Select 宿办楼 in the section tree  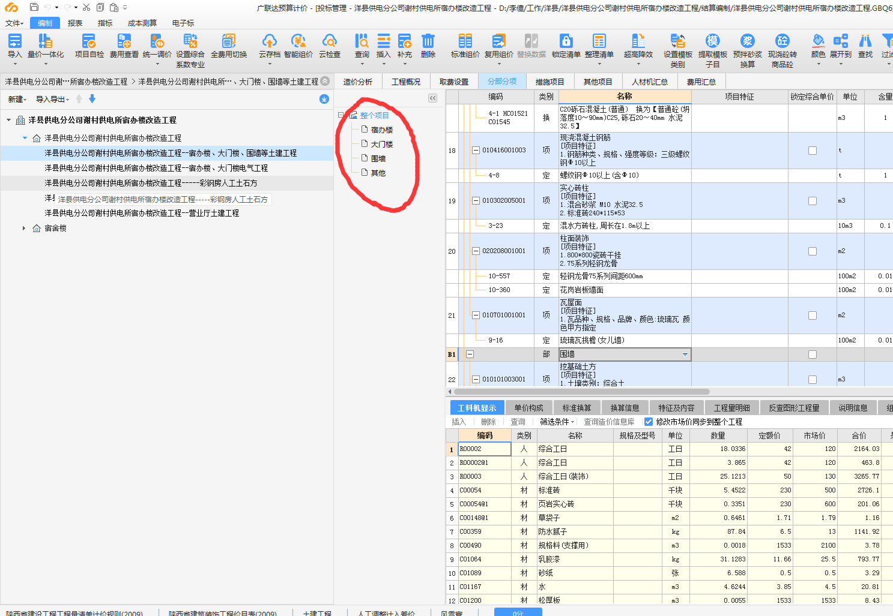[381, 130]
